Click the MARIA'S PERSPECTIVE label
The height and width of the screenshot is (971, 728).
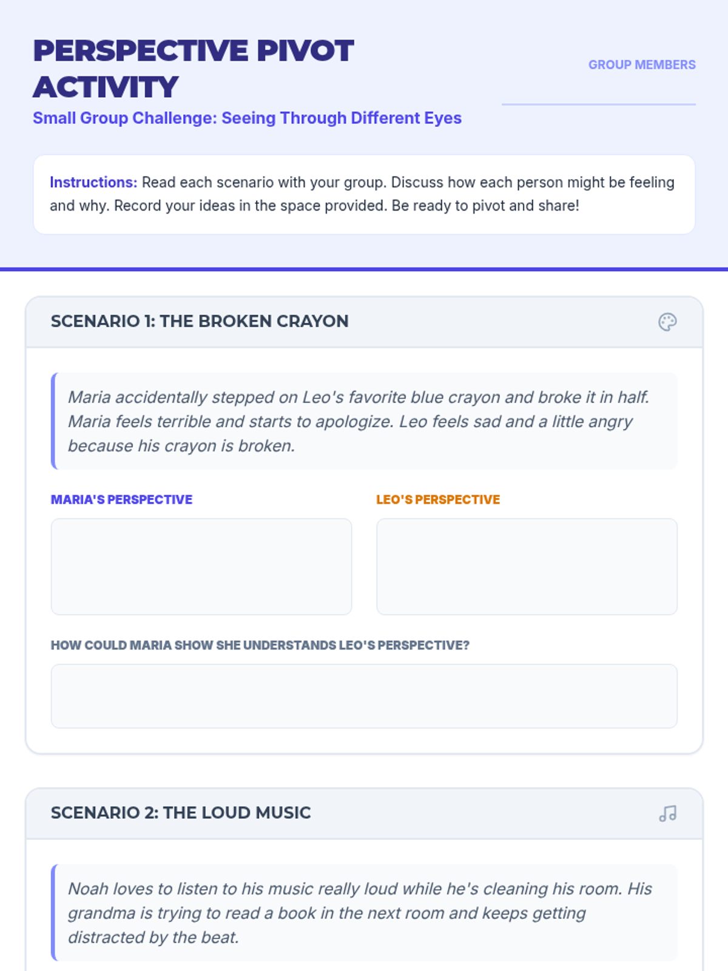(121, 499)
